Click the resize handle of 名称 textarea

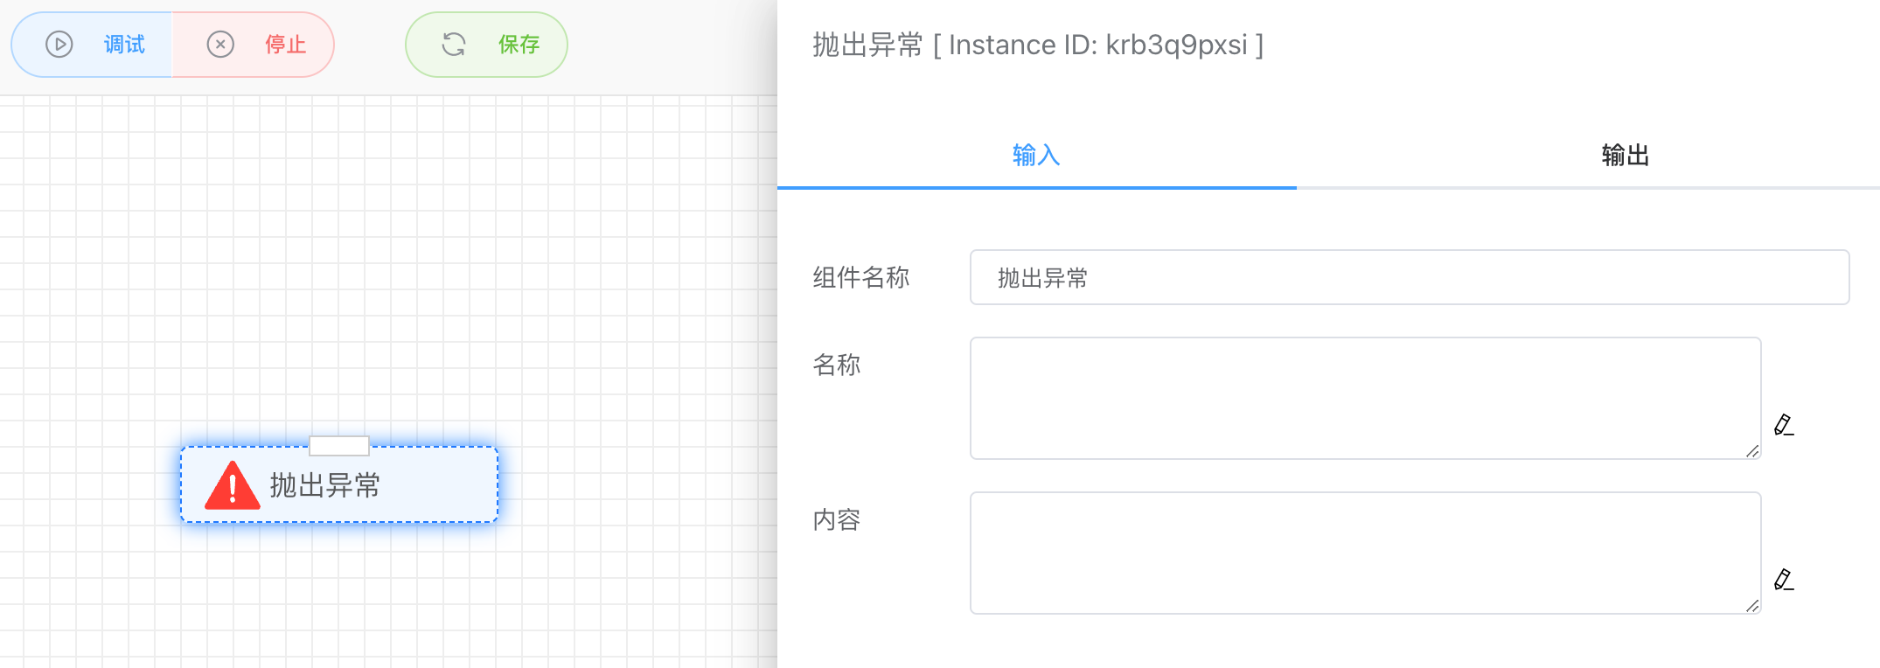(1751, 451)
